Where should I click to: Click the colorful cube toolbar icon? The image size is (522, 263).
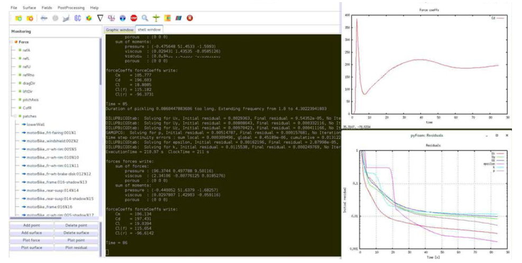89,18
